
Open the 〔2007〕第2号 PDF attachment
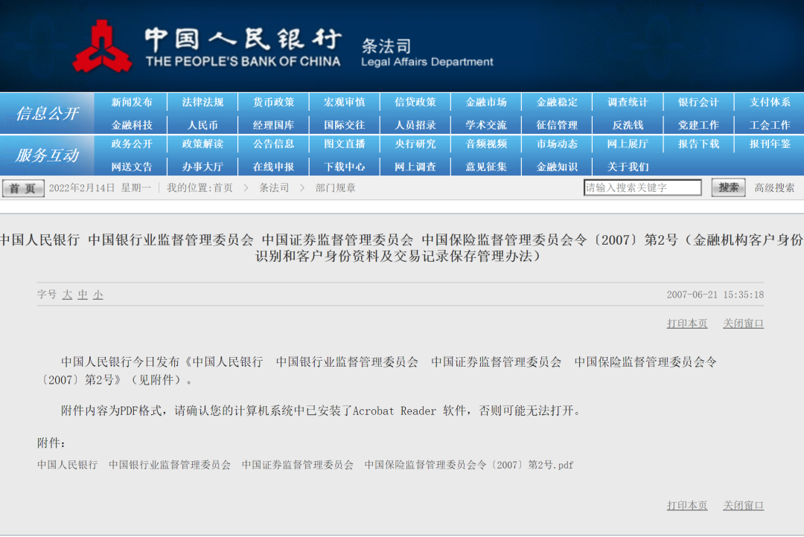pyautogui.click(x=305, y=464)
